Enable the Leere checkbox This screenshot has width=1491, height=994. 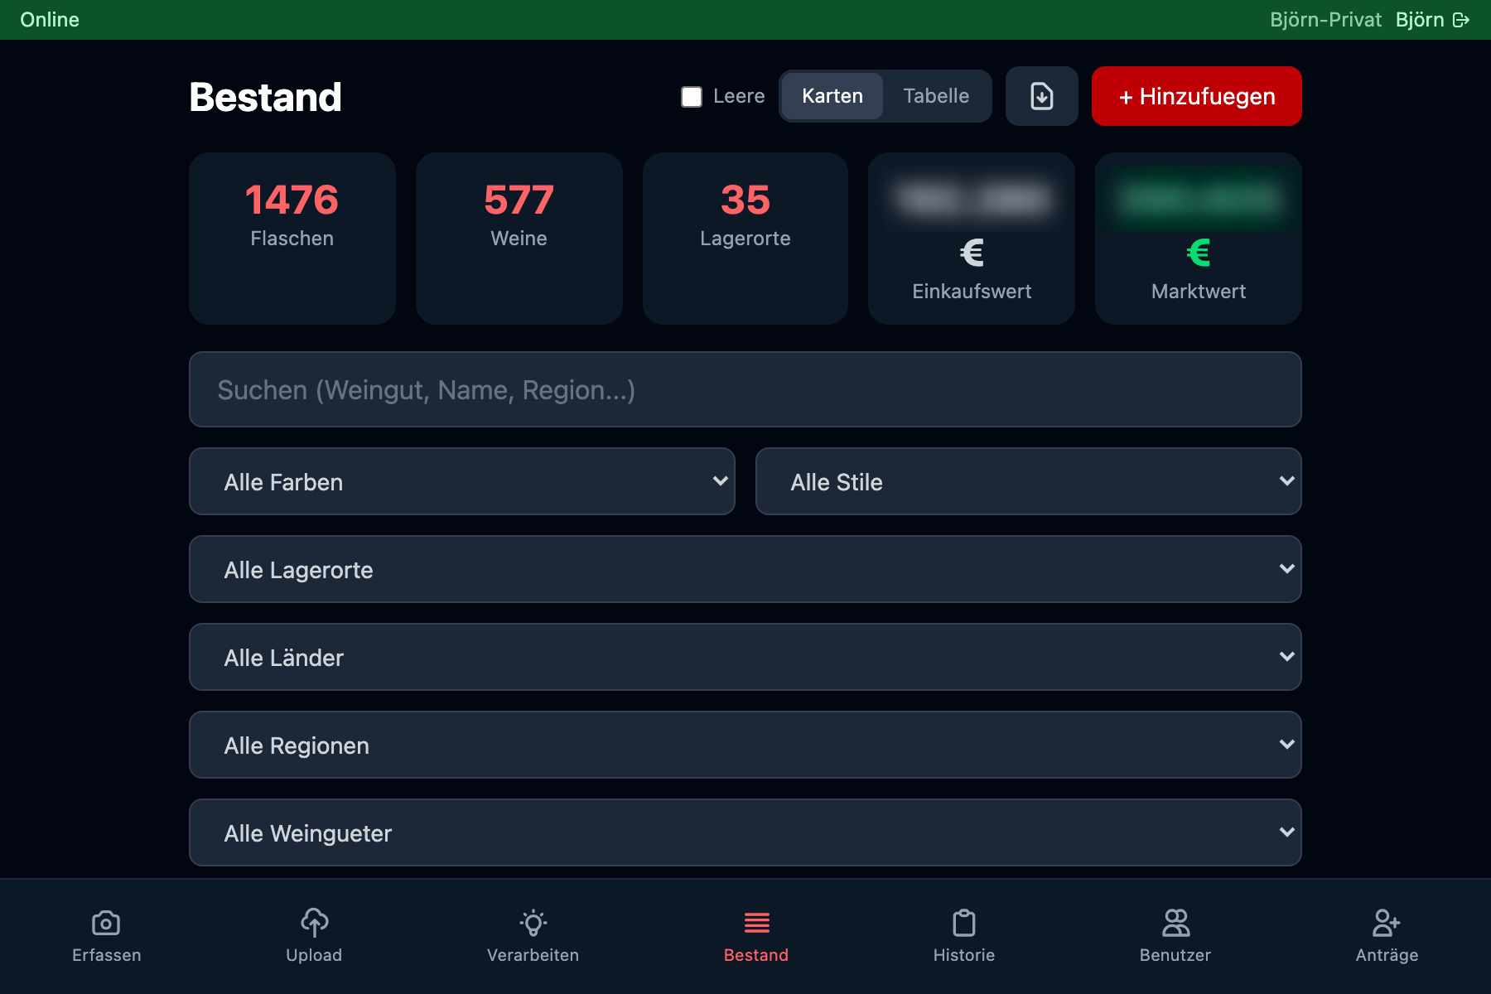pyautogui.click(x=692, y=97)
